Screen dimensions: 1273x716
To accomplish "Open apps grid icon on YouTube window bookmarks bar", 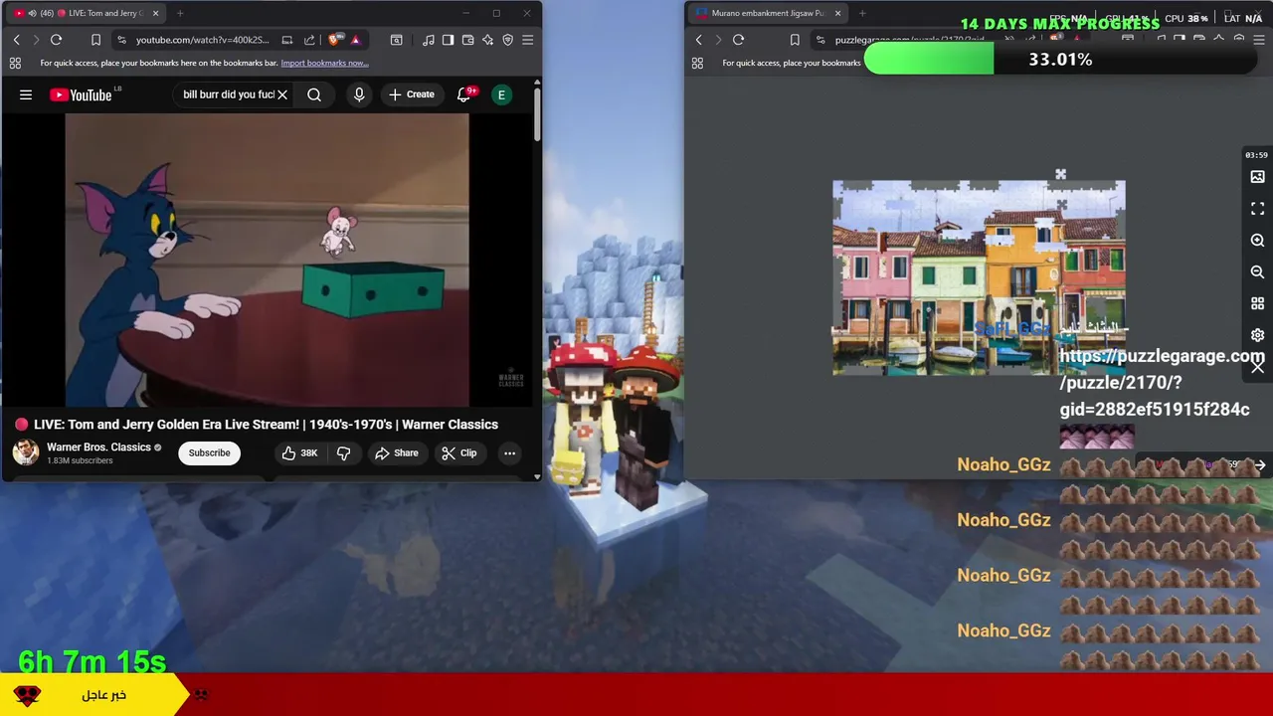I will 15,63.
